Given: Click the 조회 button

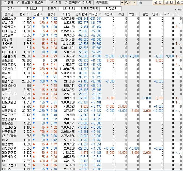Looking at the screenshot, I should point(179,2).
